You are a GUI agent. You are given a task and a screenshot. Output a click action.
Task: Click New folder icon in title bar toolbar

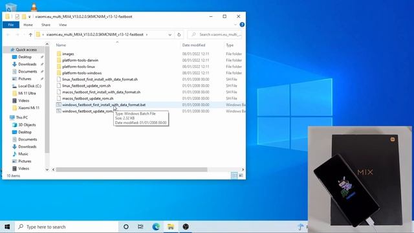[x=24, y=17]
